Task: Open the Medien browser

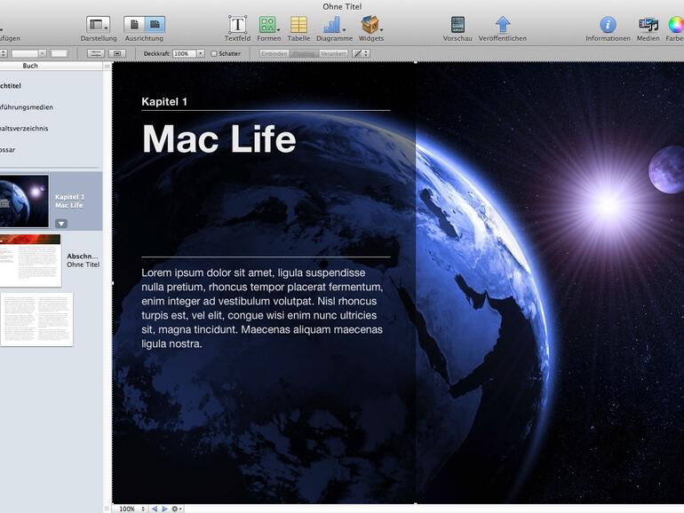Action: (x=648, y=25)
